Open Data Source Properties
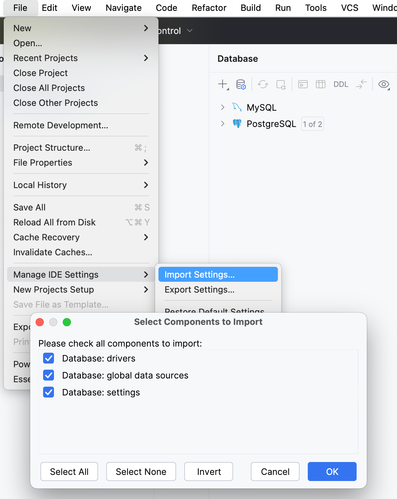The image size is (397, 499). point(241,84)
